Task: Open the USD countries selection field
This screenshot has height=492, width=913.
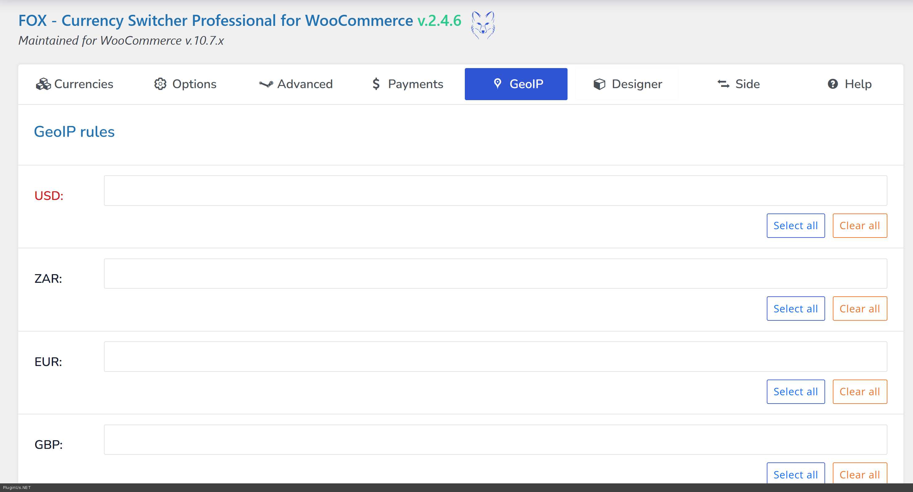Action: [x=495, y=191]
